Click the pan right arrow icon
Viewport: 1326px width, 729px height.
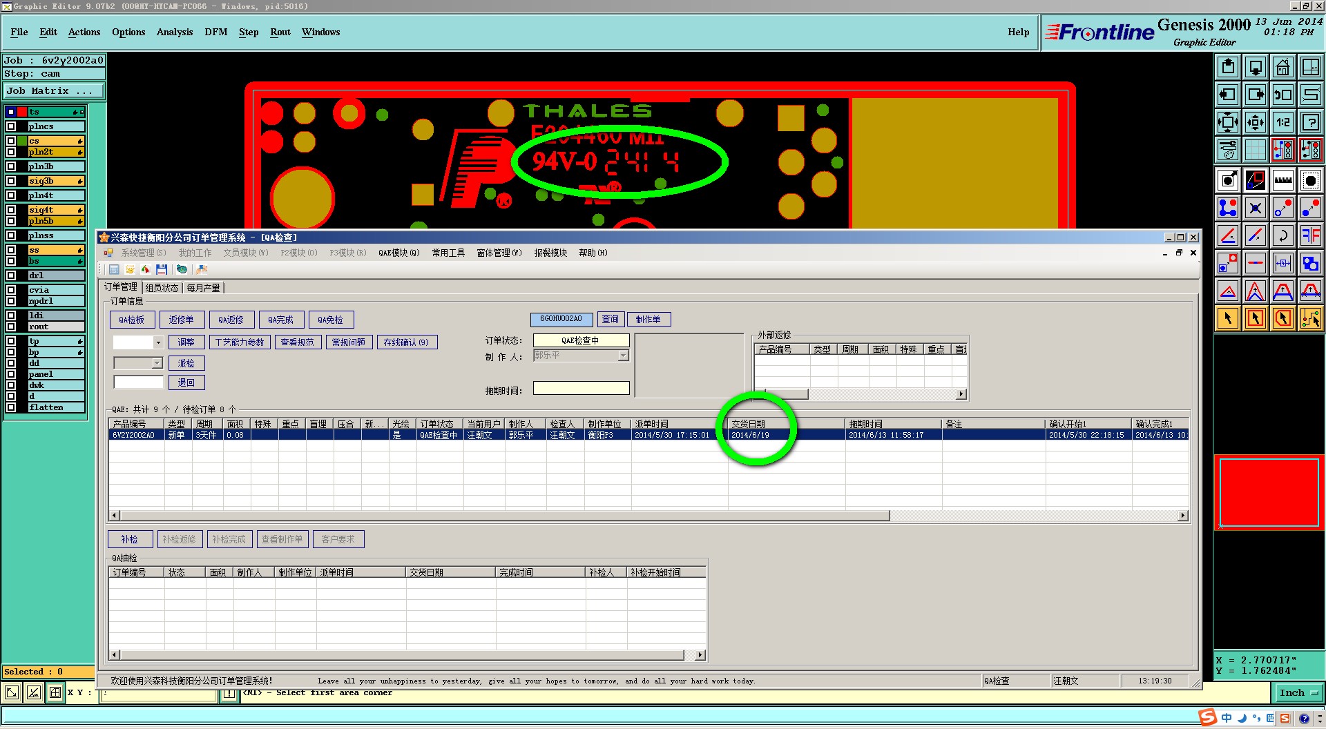pyautogui.click(x=1256, y=95)
